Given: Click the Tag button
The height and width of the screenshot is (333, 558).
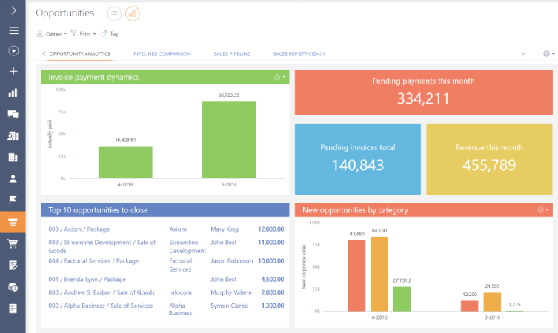Looking at the screenshot, I should [x=110, y=33].
